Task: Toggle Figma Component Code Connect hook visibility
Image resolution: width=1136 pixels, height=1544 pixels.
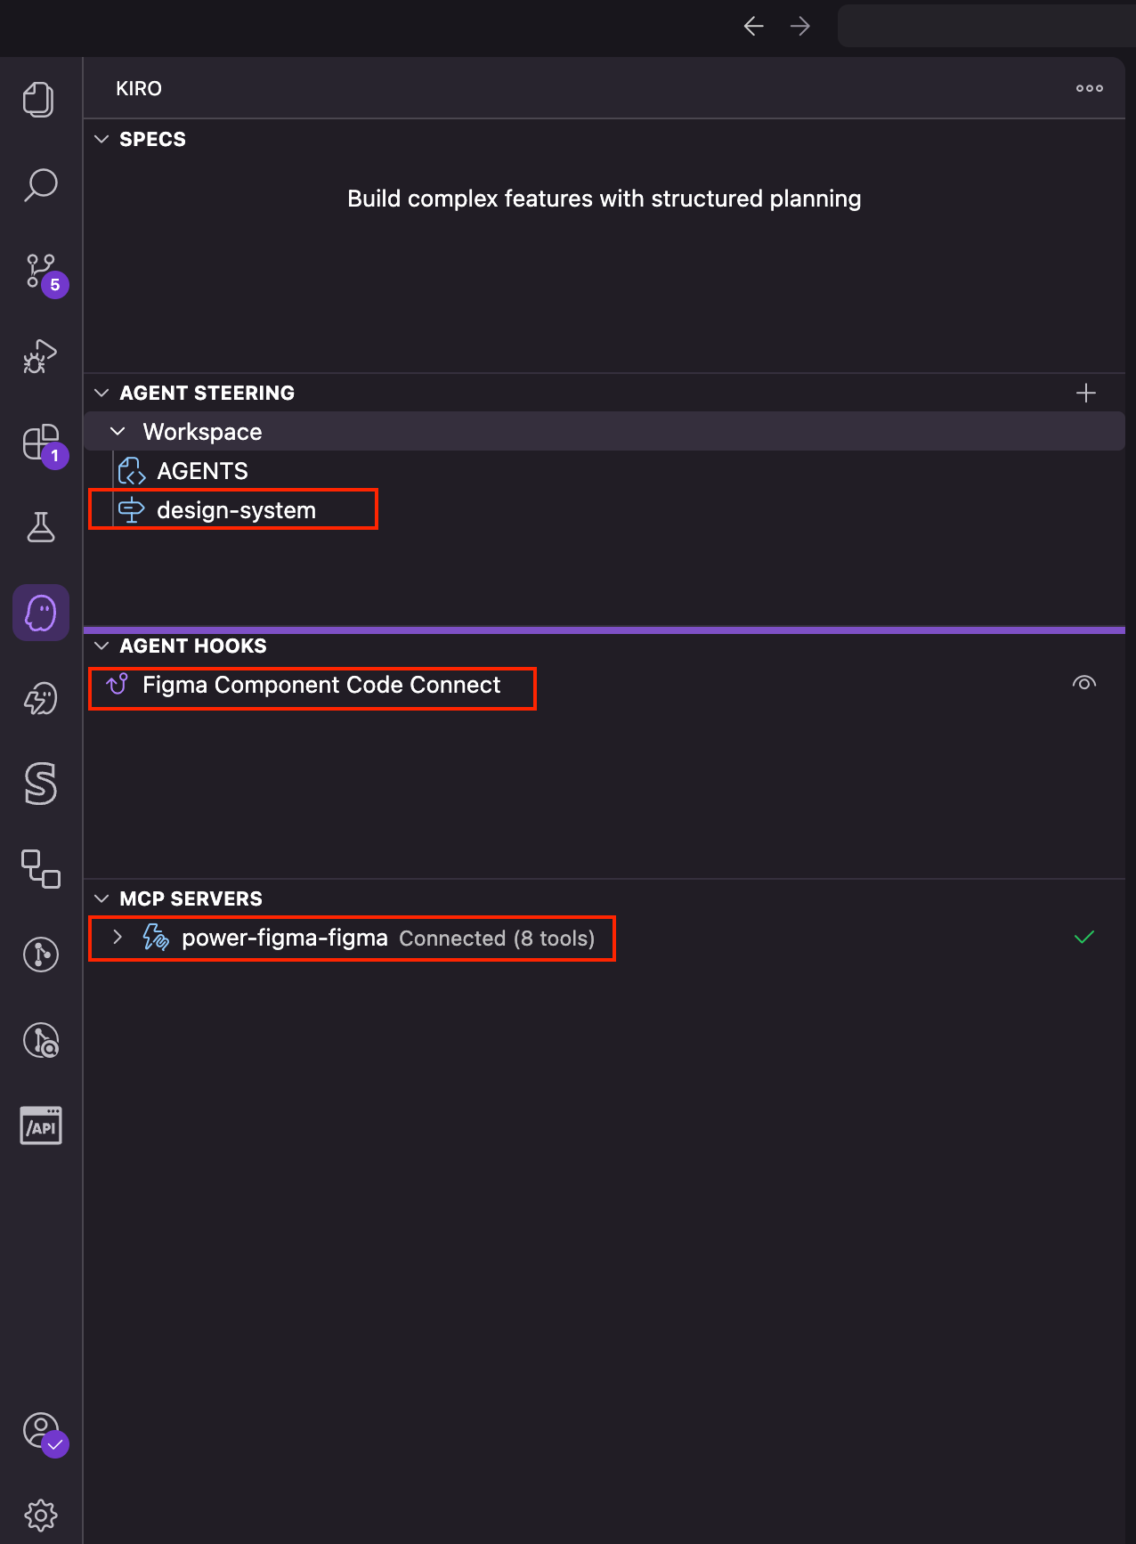Action: coord(1084,684)
